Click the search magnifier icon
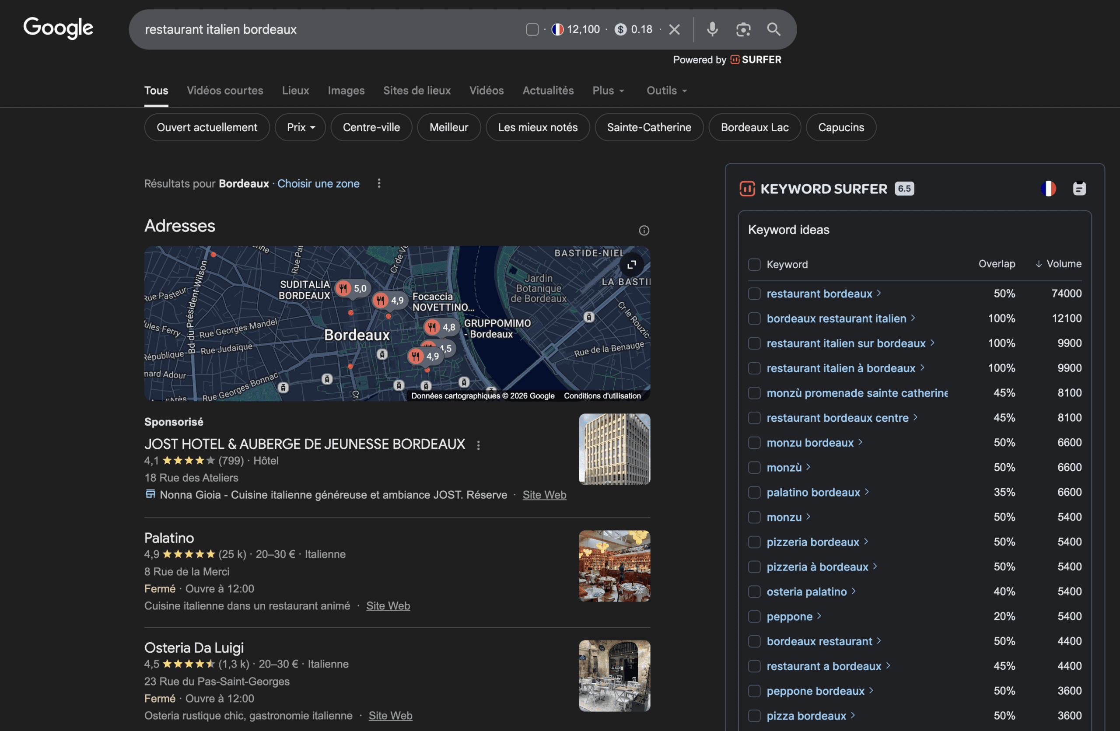This screenshot has width=1120, height=731. pos(773,29)
